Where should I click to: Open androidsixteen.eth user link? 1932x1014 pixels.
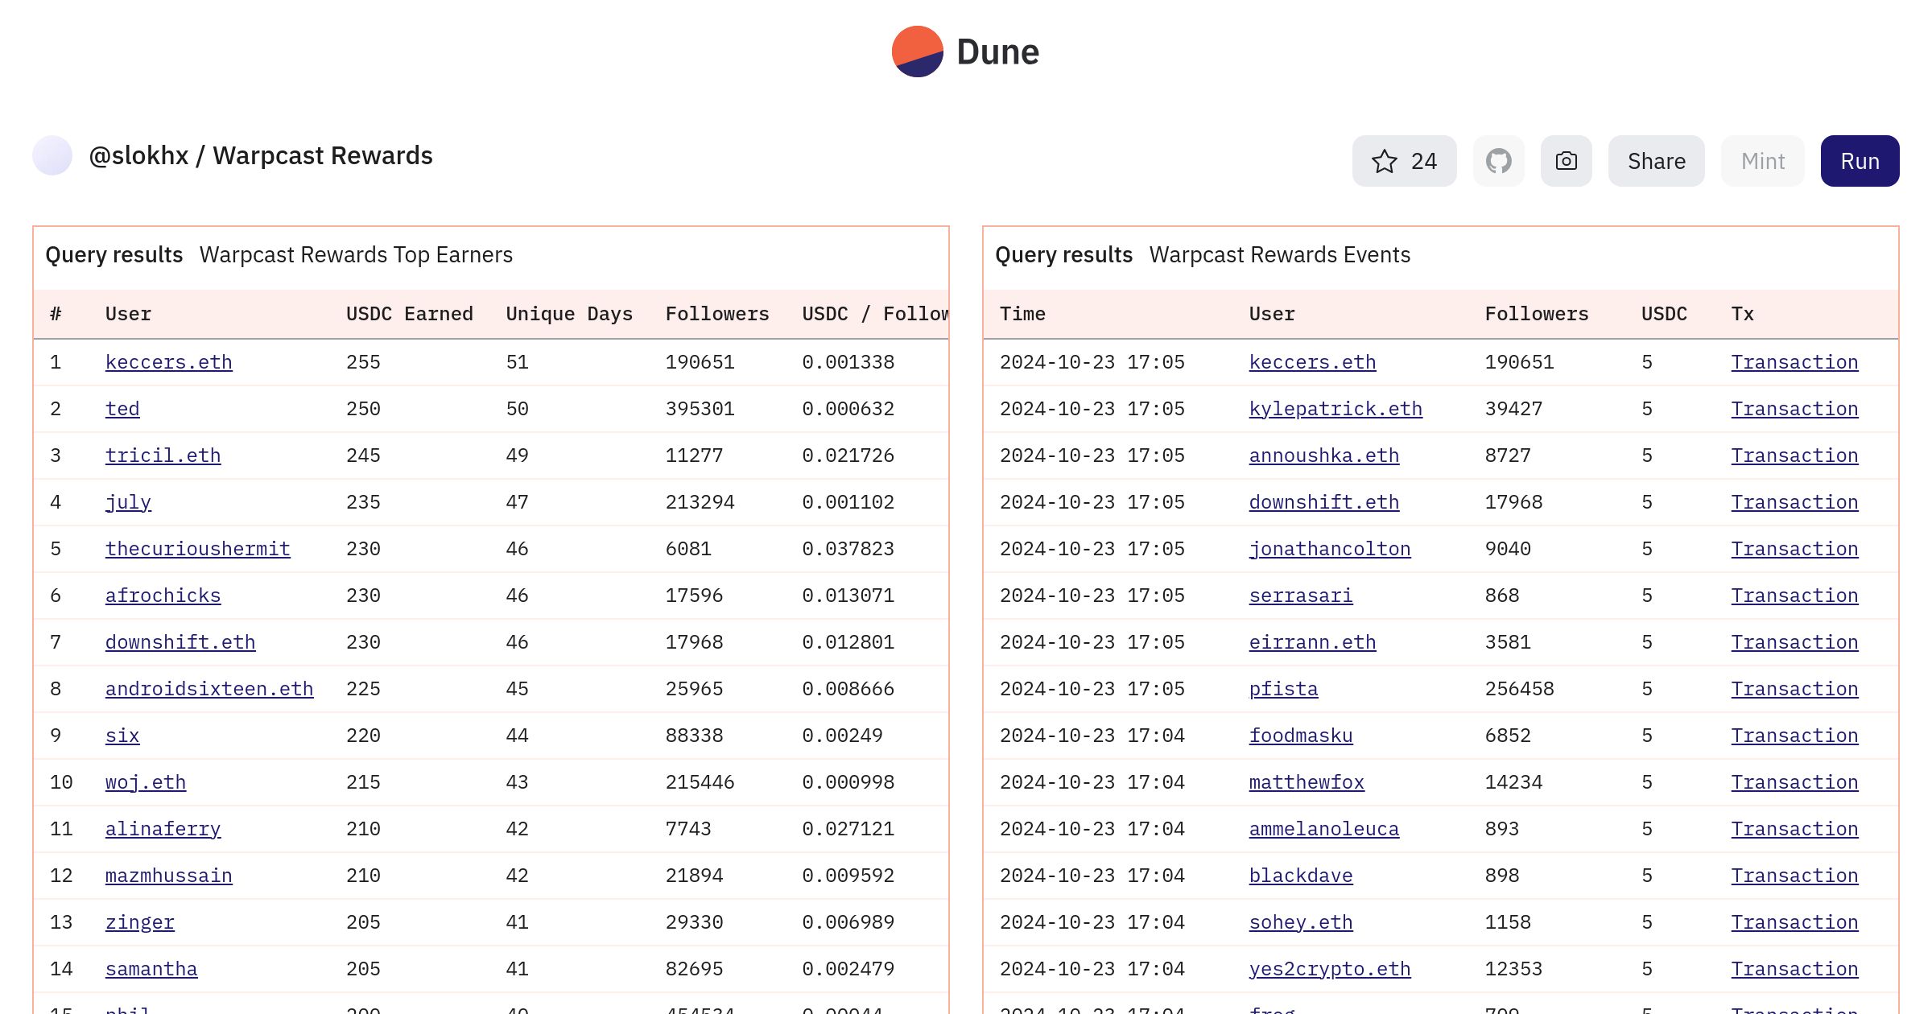click(x=208, y=689)
